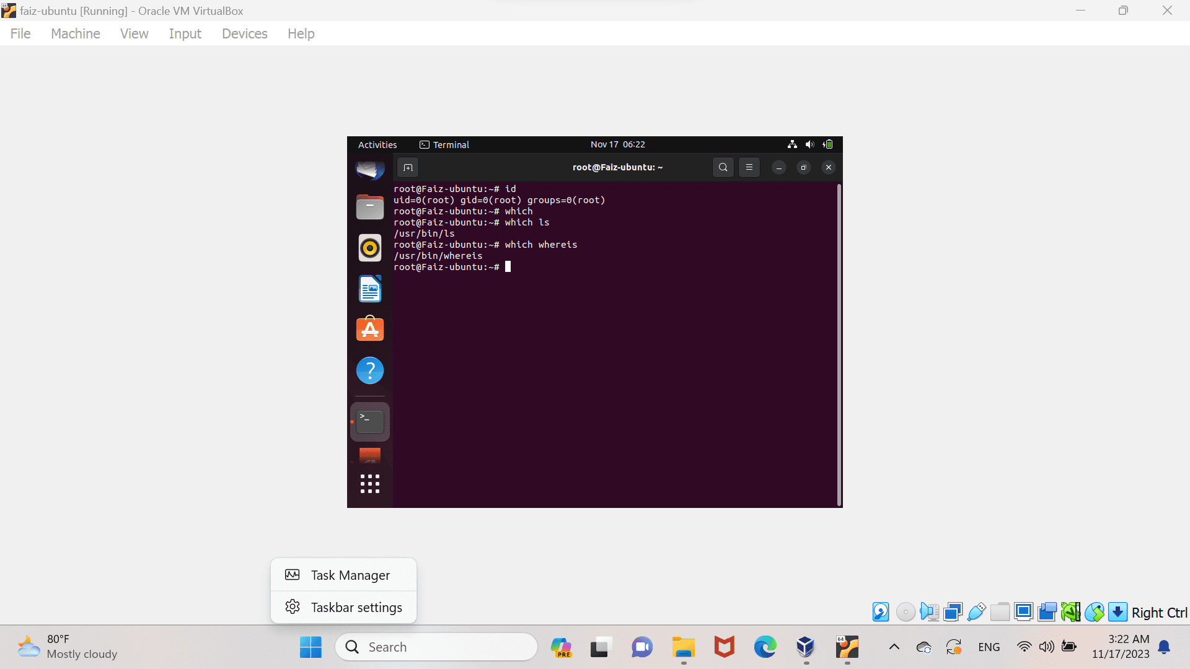Screen dimensions: 1190x669
Task: Launch Rhythmbox from the Ubuntu dock
Action: point(370,248)
